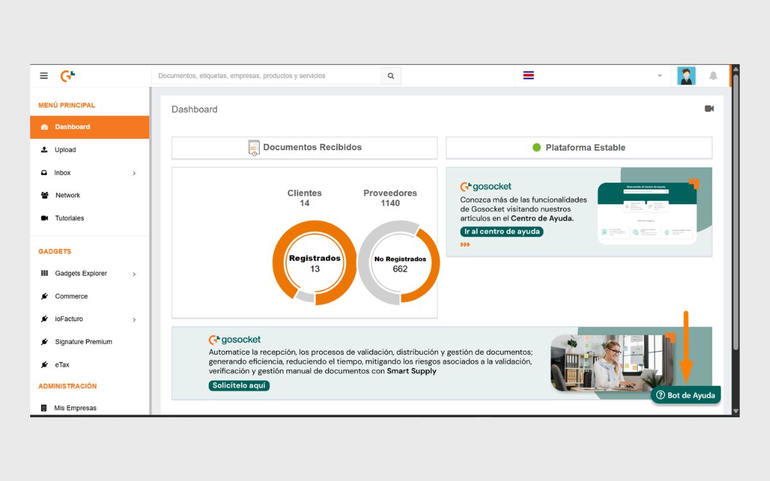Screen dimensions: 770x481
Task: Toggle the sidebar with the hamburger icon
Action: [x=44, y=75]
